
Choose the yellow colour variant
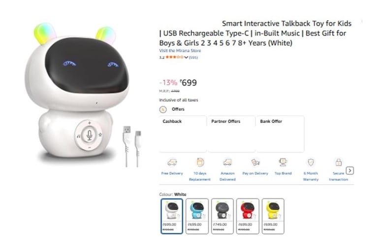(273, 216)
